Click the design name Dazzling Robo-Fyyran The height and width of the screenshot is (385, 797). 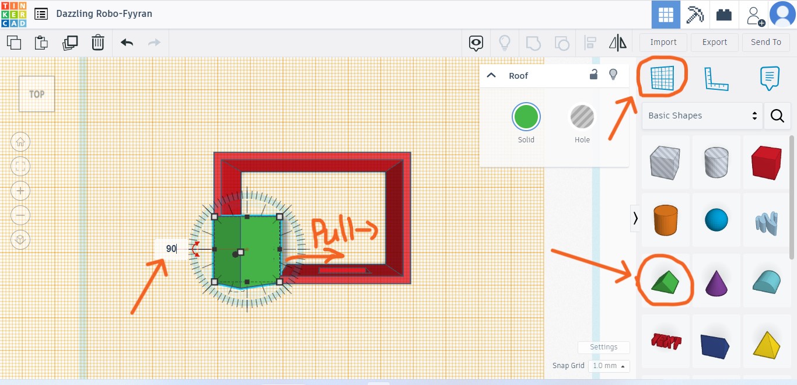(104, 13)
